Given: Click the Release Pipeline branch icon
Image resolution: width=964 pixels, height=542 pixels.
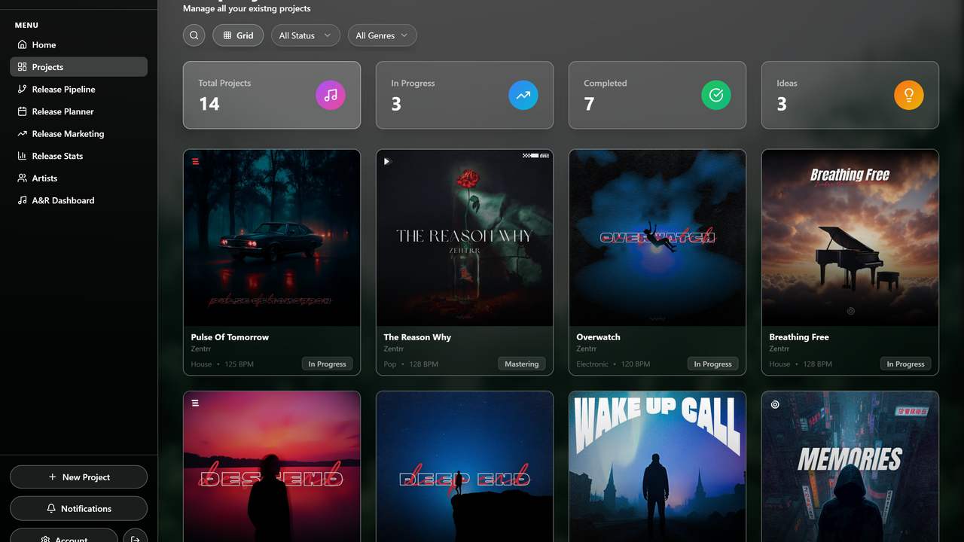Looking at the screenshot, I should coord(22,89).
